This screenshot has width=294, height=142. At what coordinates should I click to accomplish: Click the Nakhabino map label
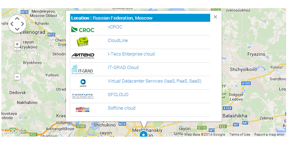(27, 102)
